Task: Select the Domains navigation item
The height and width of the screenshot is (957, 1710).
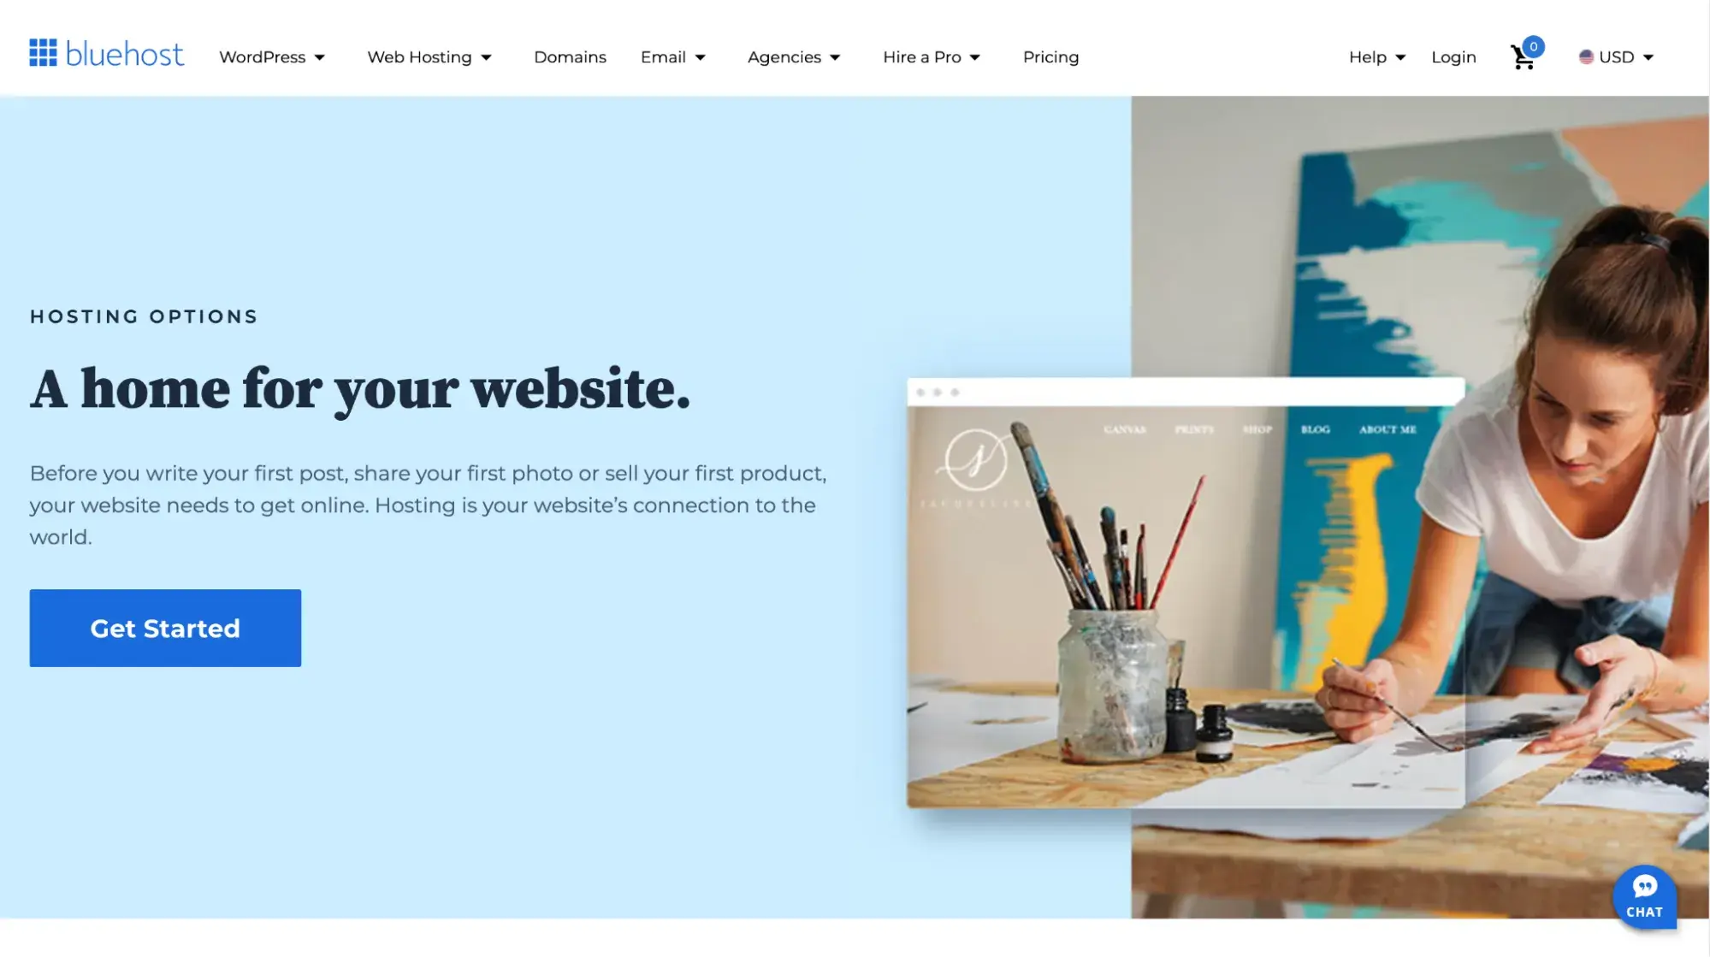Action: [x=571, y=56]
